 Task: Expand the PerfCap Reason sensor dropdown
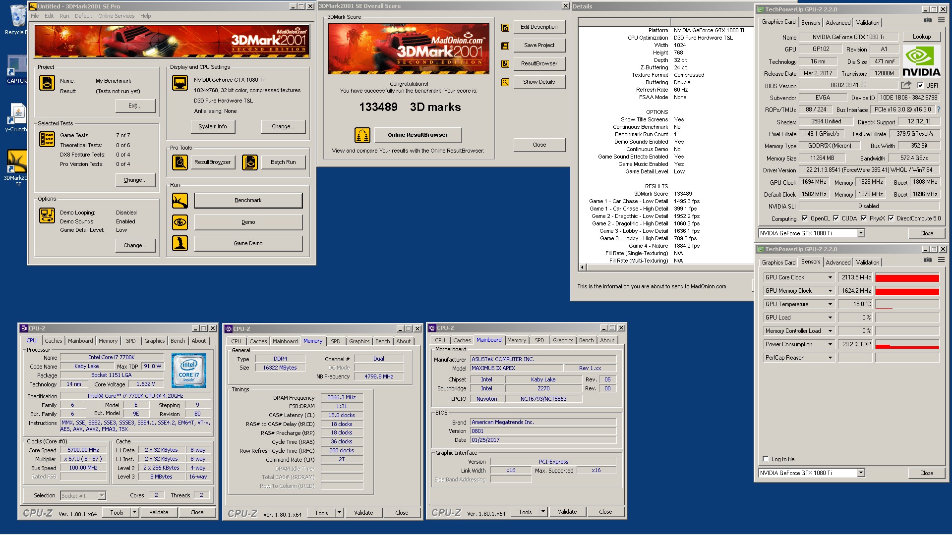point(830,358)
